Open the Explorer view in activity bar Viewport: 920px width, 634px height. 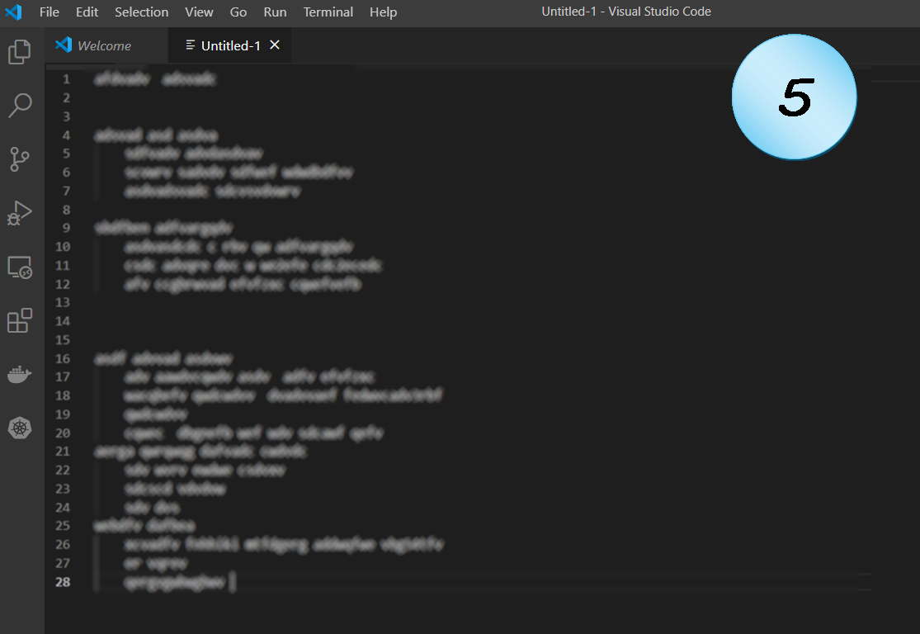coord(20,52)
